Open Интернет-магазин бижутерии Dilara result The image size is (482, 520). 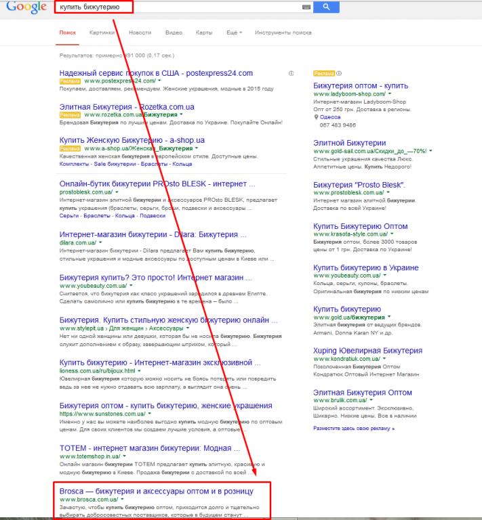153,234
